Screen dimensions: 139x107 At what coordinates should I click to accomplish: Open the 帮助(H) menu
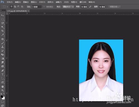coord(92,2)
